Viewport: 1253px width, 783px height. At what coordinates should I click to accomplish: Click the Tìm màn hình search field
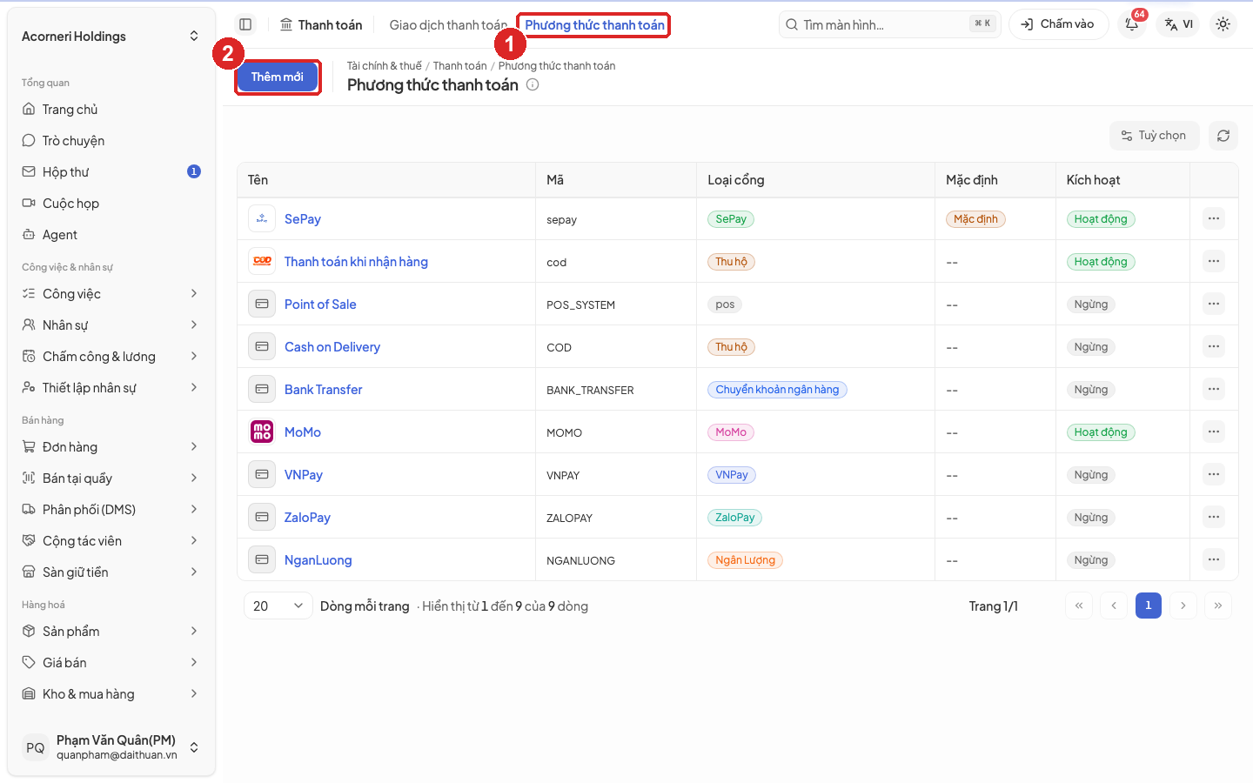click(x=889, y=24)
